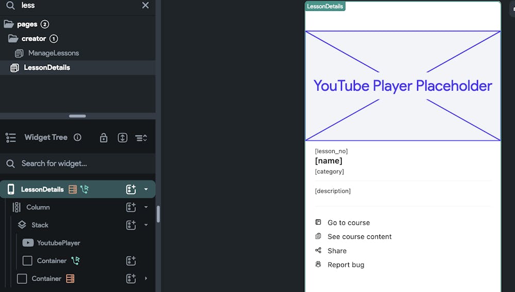515x292 pixels.
Task: Add a widget to the bottom Container
Action: pyautogui.click(x=131, y=279)
